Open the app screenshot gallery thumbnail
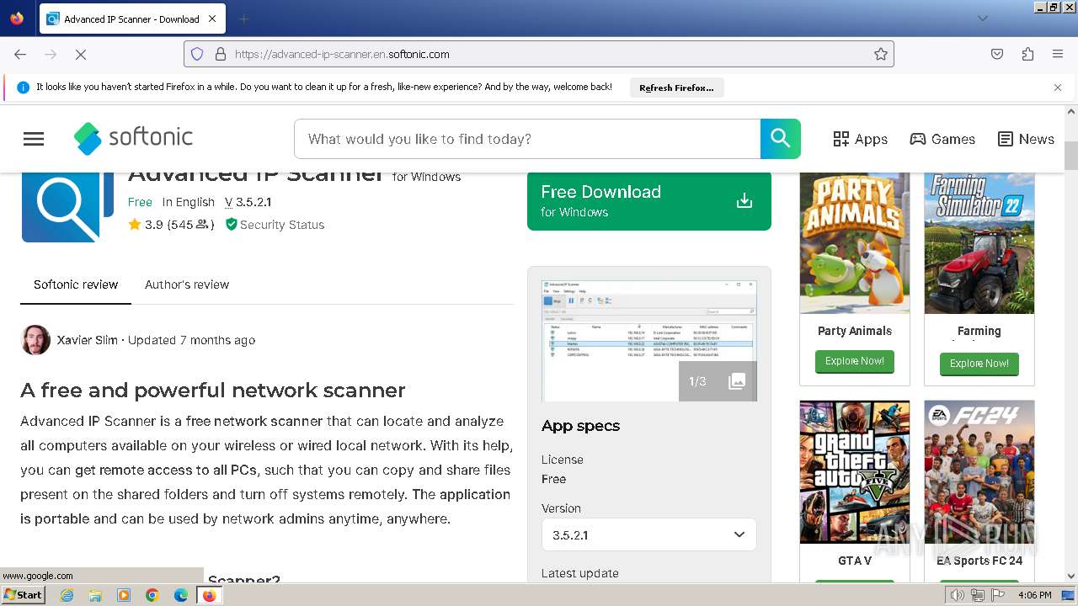Viewport: 1078px width, 606px height. click(x=649, y=341)
